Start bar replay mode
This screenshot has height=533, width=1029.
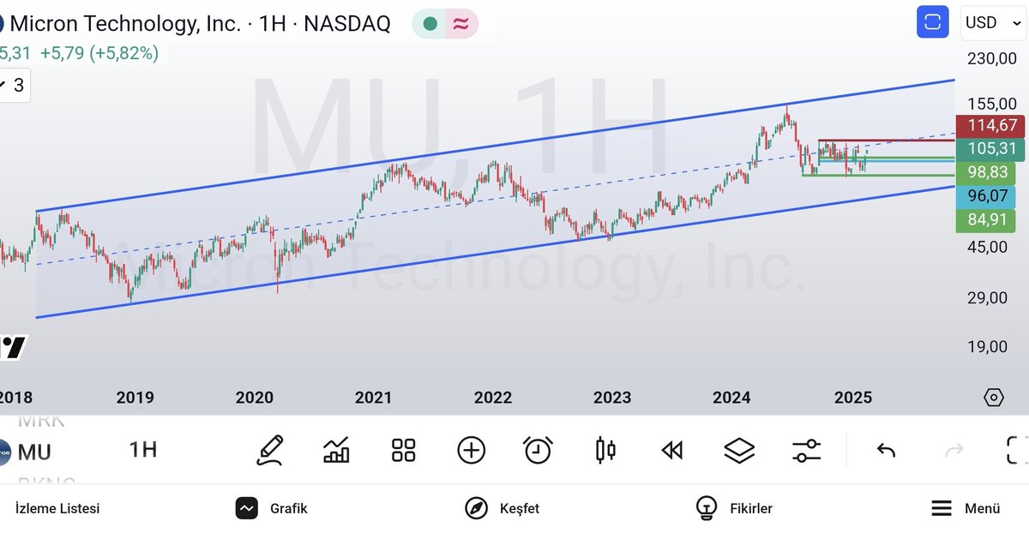click(x=671, y=449)
